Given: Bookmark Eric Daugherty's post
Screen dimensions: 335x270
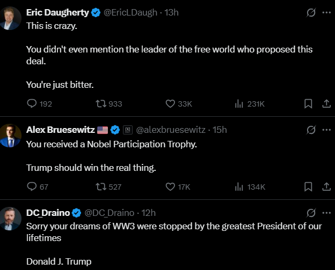Looking at the screenshot, I should (x=308, y=104).
